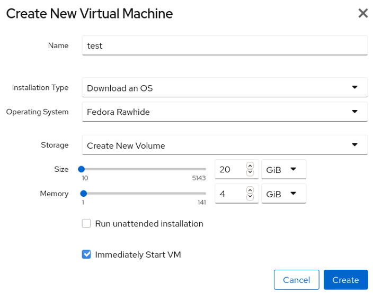Viewport: 373px width, 293px height.
Task: Click the Size slider track near maximum
Action: [x=202, y=169]
